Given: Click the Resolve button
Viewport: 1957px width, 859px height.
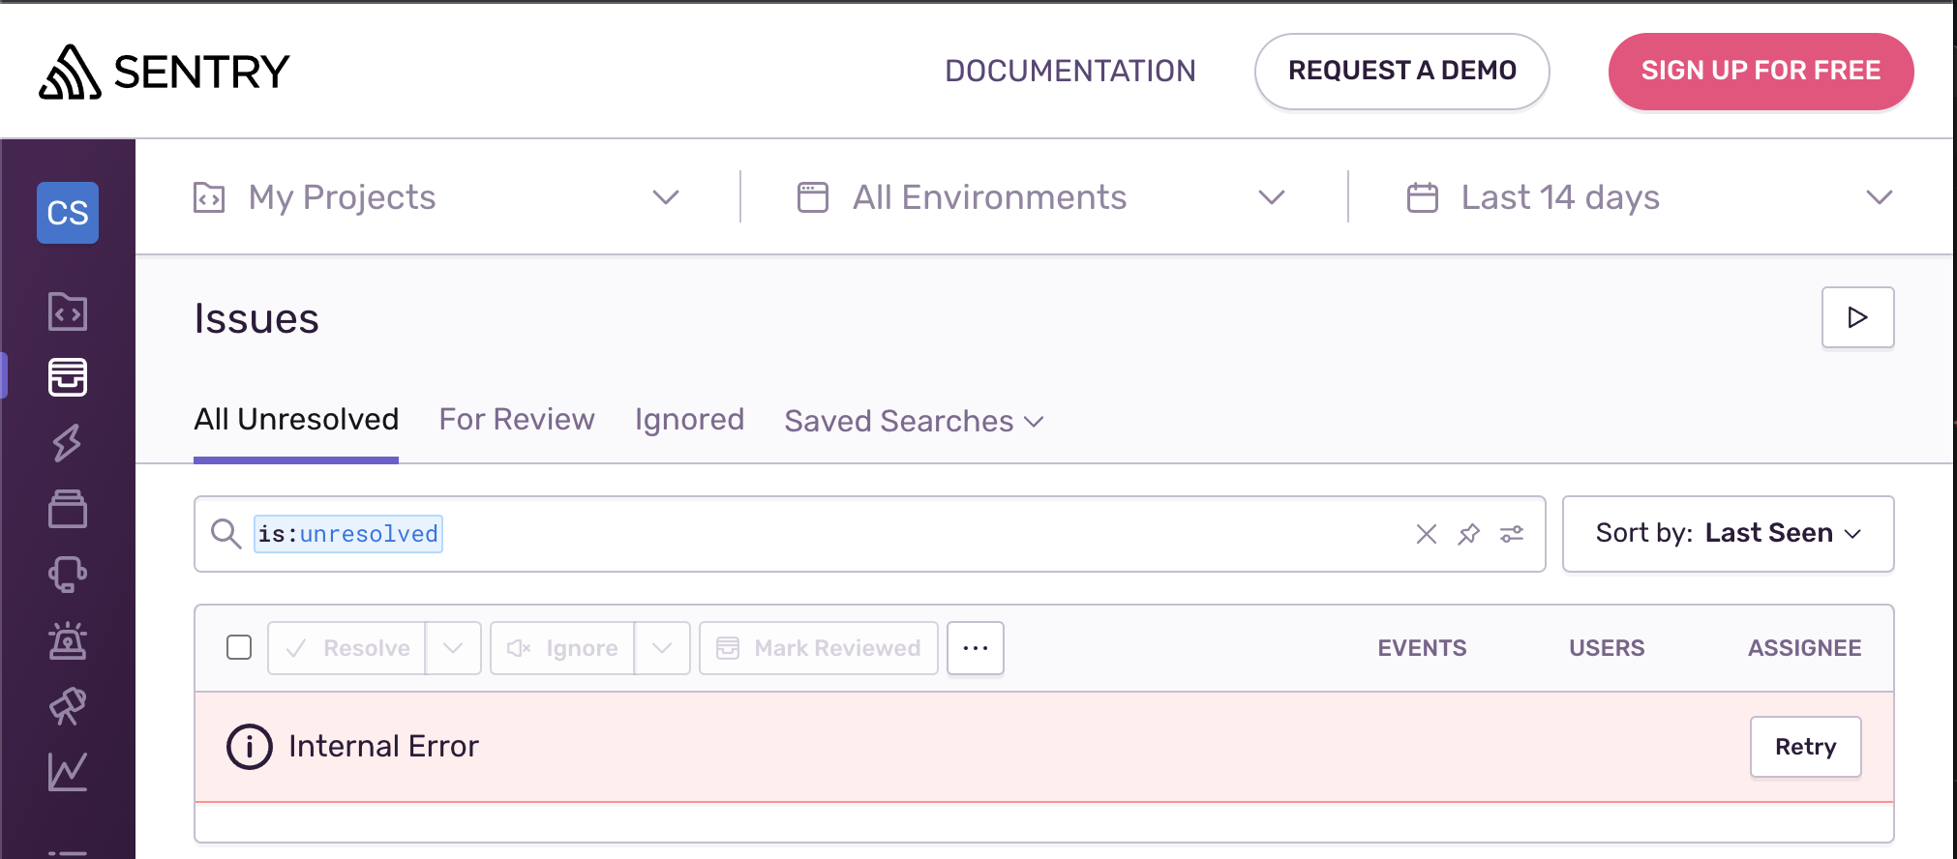Looking at the screenshot, I should coord(347,648).
